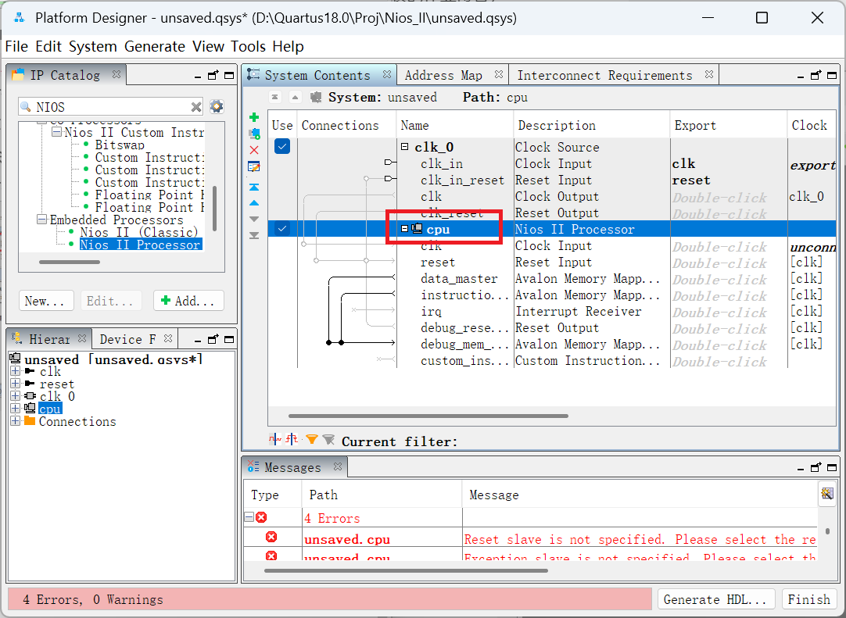
Task: Switch to the Address Map tab
Action: click(443, 75)
